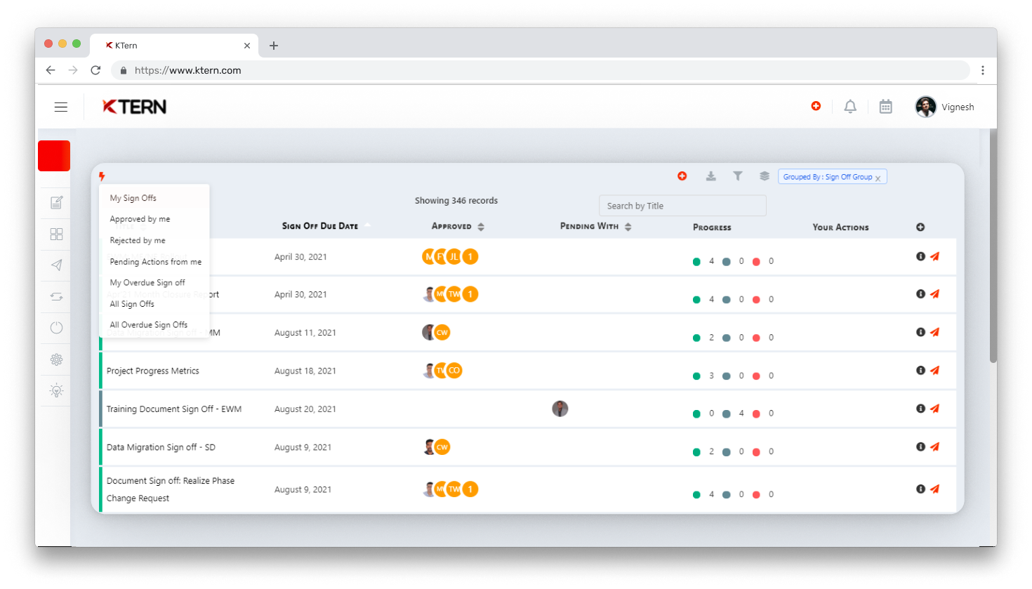Open info for Data Migration Sign off row
1032x589 pixels.
click(920, 446)
